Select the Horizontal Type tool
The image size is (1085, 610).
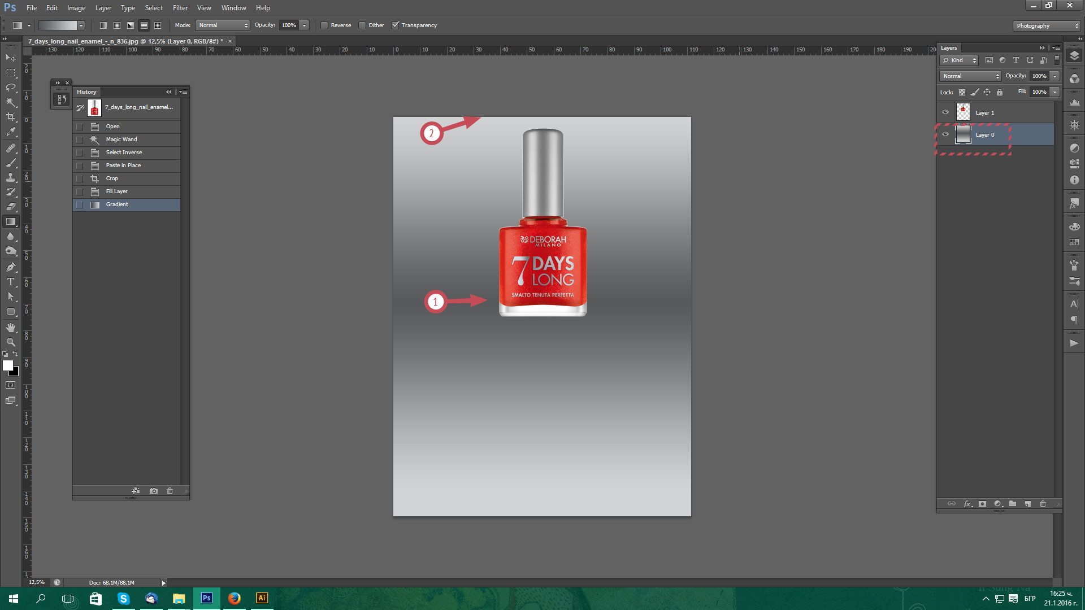pyautogui.click(x=11, y=282)
